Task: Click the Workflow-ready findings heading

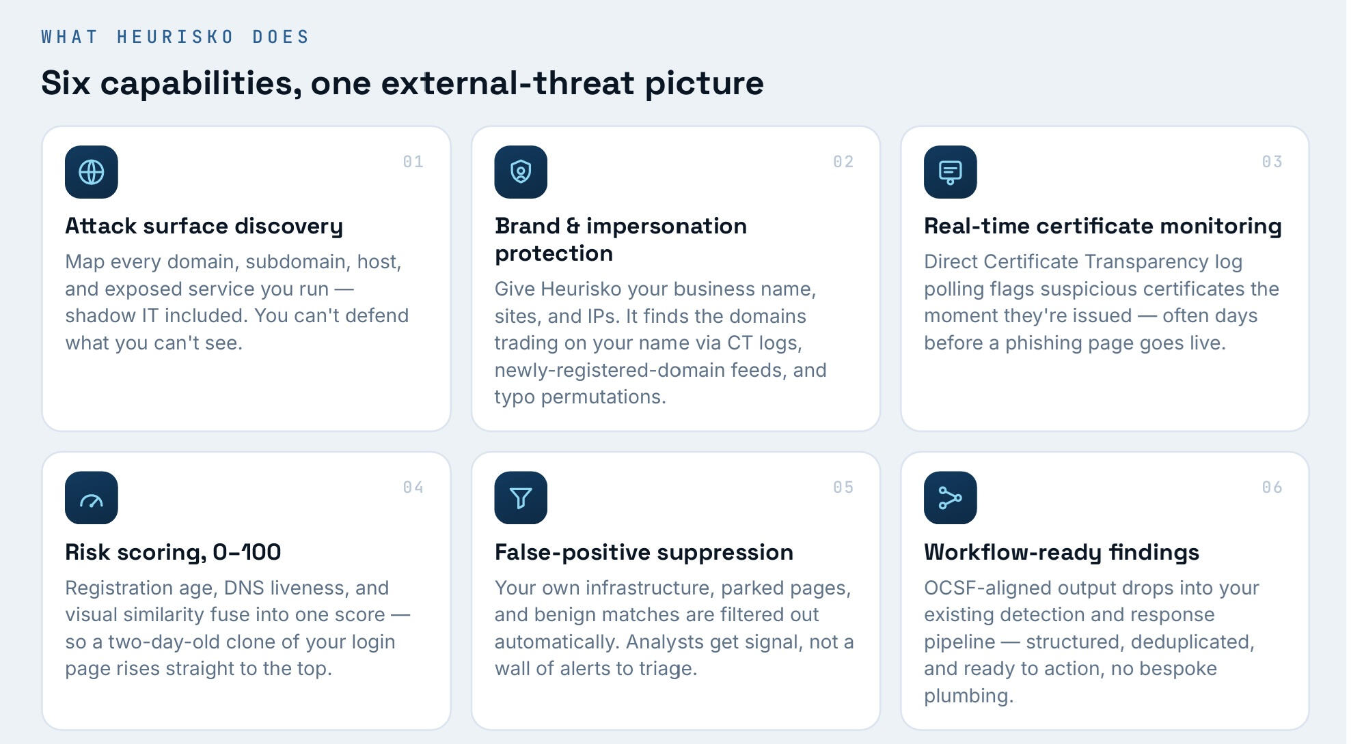Action: tap(1061, 552)
